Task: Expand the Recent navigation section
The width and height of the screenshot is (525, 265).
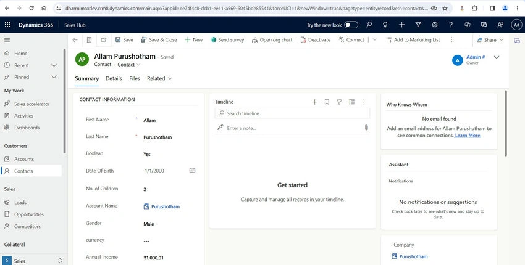Action: click(x=54, y=65)
